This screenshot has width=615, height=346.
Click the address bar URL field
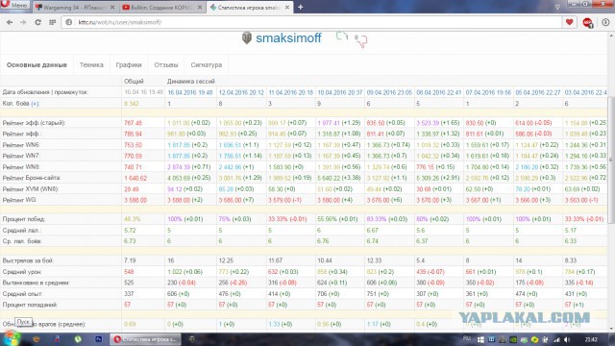click(x=311, y=22)
